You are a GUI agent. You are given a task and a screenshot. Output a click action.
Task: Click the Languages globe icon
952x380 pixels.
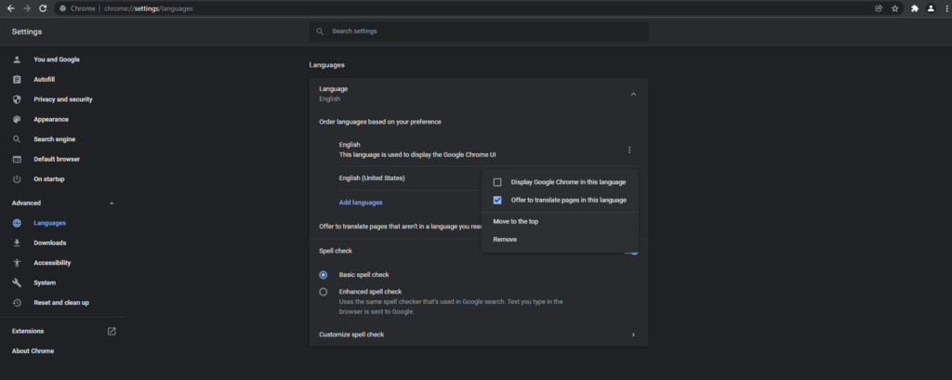(x=17, y=223)
